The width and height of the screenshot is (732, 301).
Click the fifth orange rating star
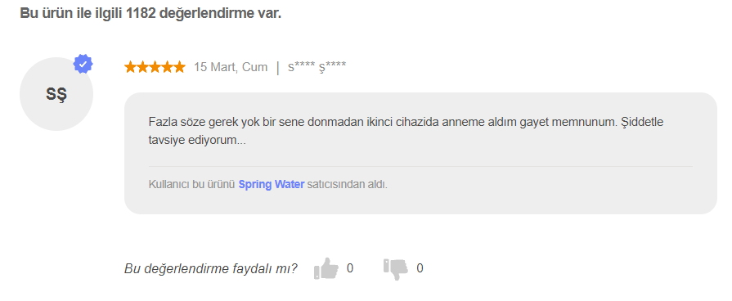(x=179, y=67)
